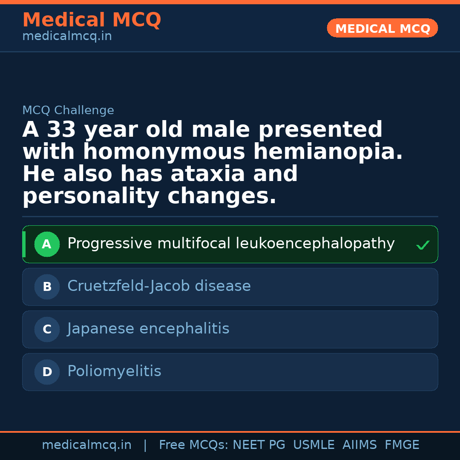Select Progressive multifocal leukoencephalopathy answer
Viewport: 460px width, 460px height.
click(231, 244)
